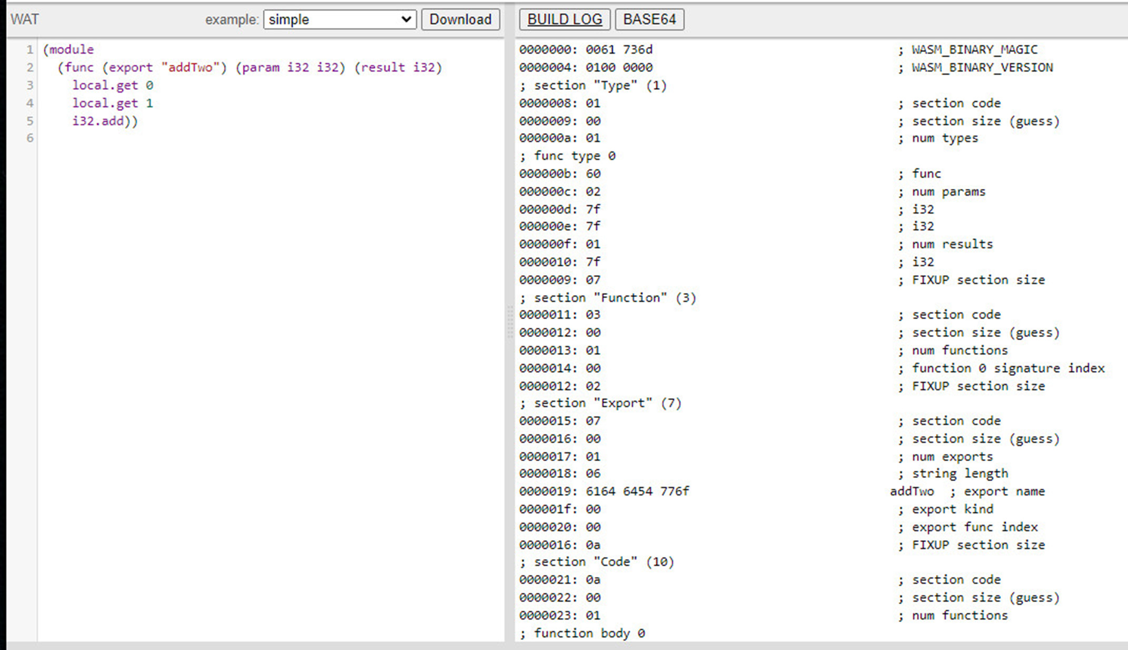Click the example: label

(232, 20)
